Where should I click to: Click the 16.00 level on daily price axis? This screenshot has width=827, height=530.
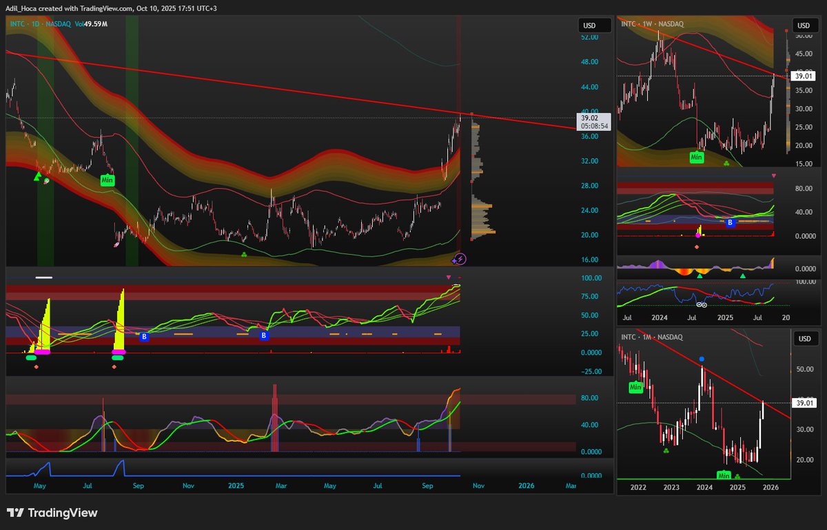pyautogui.click(x=589, y=259)
